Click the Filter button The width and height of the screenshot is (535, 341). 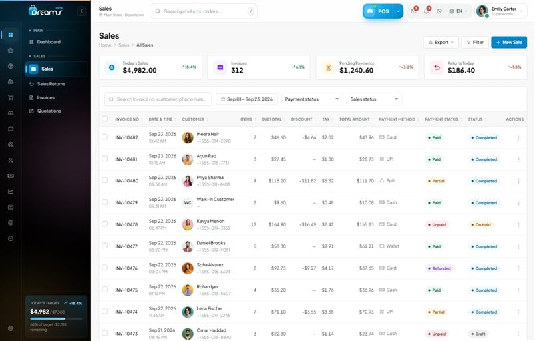tap(475, 43)
